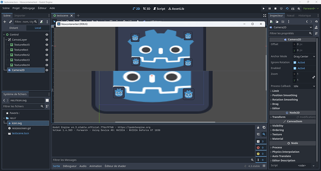Image resolution: width=321 pixels, height=171 pixels.
Task: Hide the TextureRect4 node
Action: click(x=47, y=65)
